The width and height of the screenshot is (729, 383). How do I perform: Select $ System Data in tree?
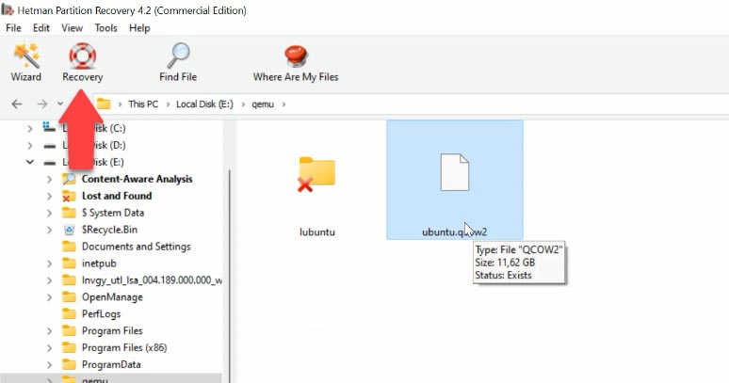(113, 213)
